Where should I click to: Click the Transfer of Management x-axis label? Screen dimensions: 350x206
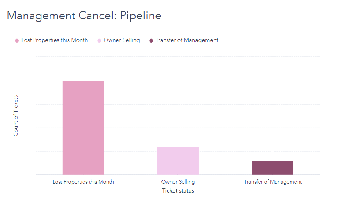point(273,182)
